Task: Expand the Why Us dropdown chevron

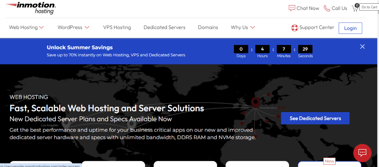Action: (252, 27)
